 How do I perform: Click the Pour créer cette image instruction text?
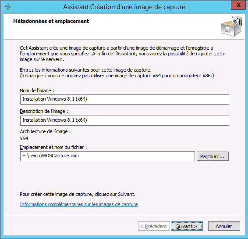tap(78, 194)
